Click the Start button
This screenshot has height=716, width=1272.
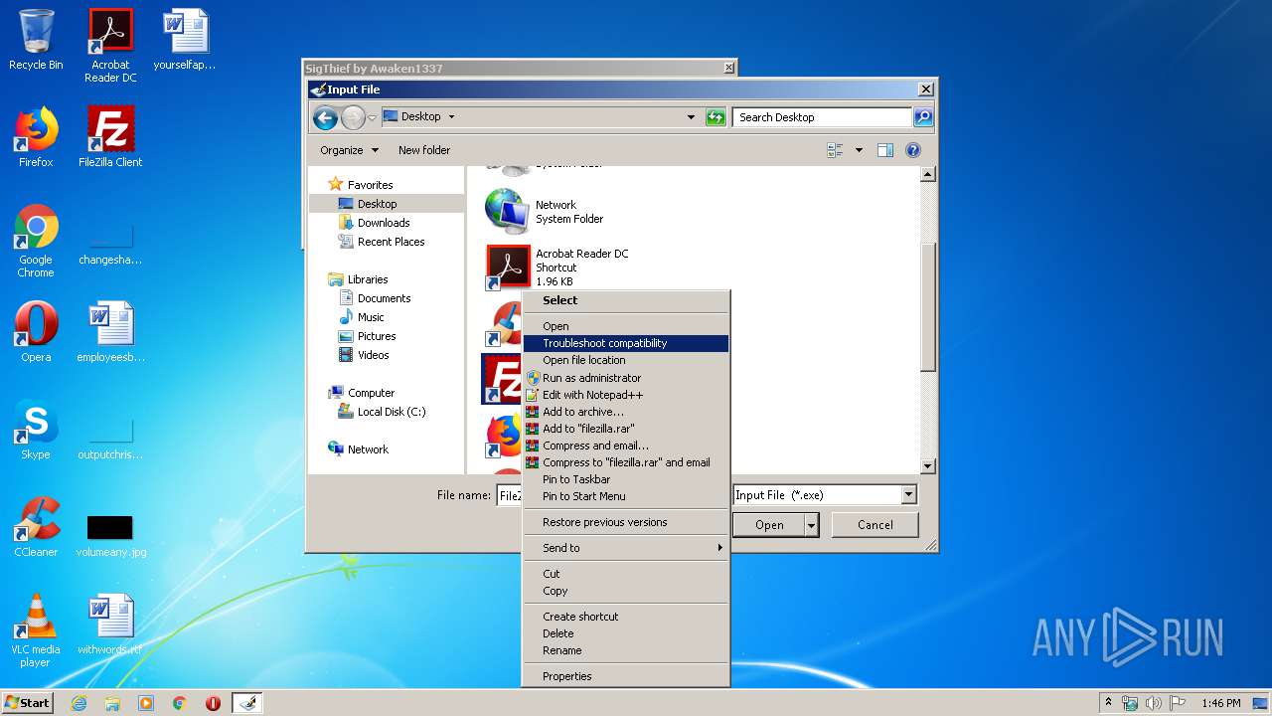pyautogui.click(x=28, y=703)
